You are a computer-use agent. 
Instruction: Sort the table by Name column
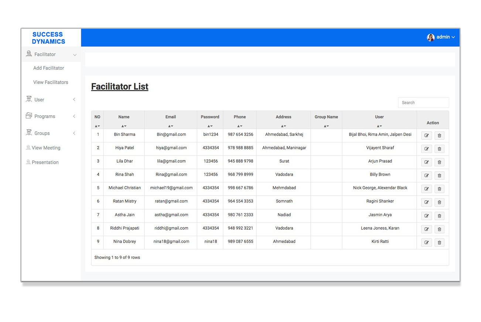(124, 126)
